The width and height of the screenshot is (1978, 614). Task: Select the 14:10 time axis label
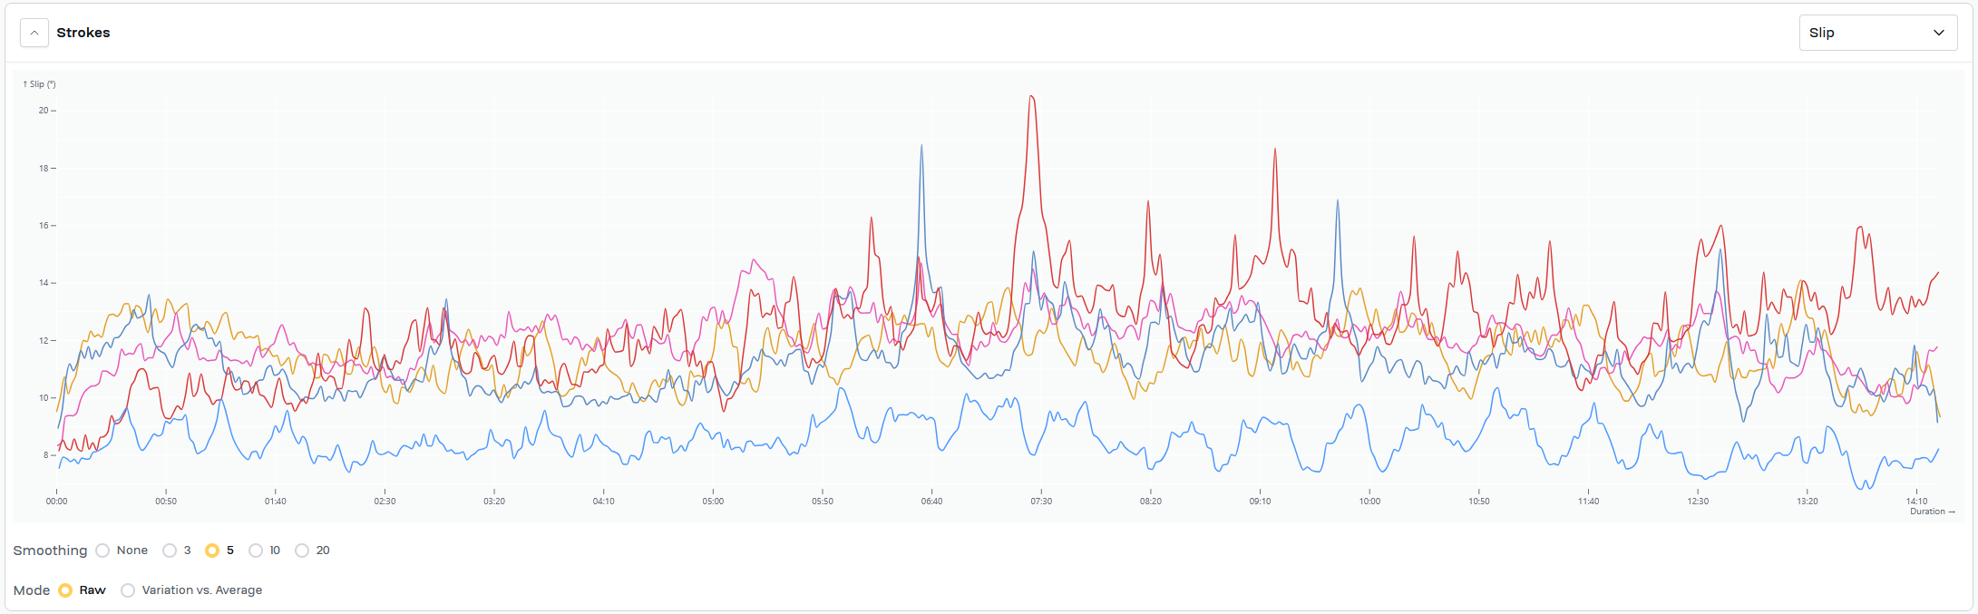[x=1916, y=501]
